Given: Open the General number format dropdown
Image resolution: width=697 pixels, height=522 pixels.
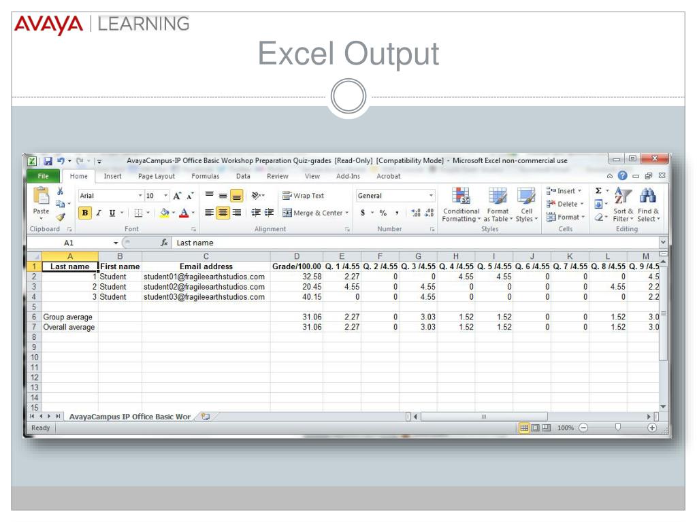Looking at the screenshot, I should 431,196.
